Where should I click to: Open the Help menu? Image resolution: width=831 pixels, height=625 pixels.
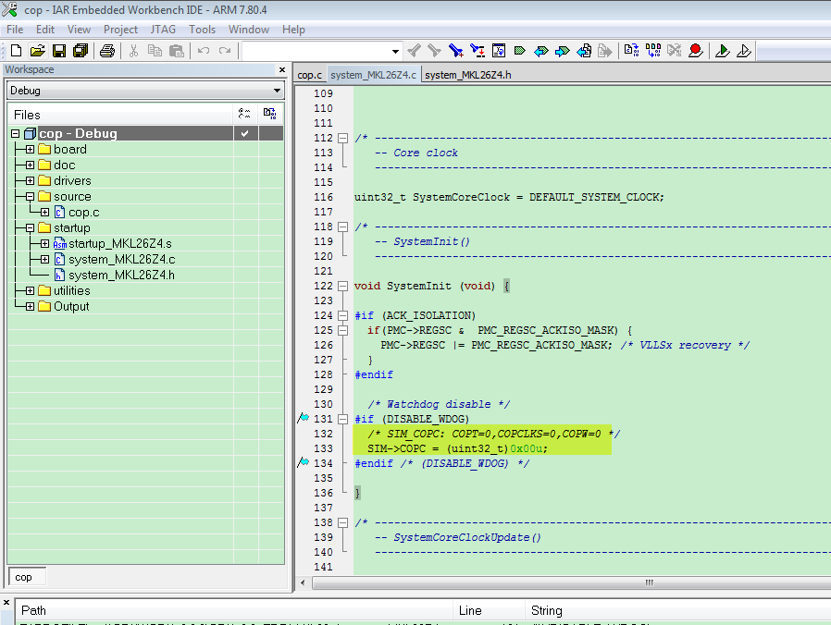[293, 30]
